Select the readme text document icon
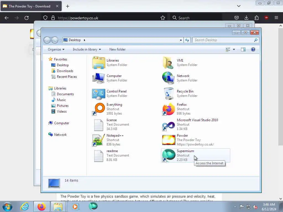The width and height of the screenshot is (283, 212). [x=99, y=156]
